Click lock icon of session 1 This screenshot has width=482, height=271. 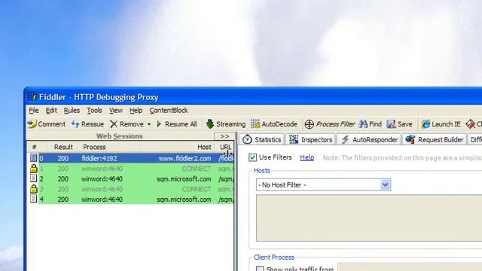tap(33, 169)
